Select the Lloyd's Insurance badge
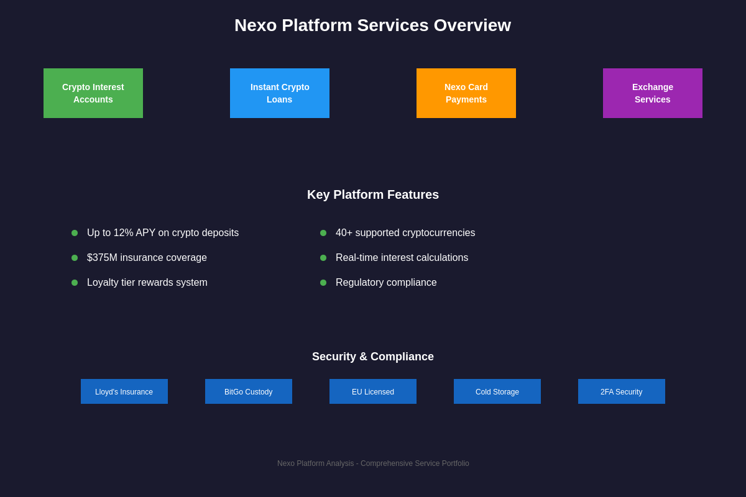 [124, 391]
